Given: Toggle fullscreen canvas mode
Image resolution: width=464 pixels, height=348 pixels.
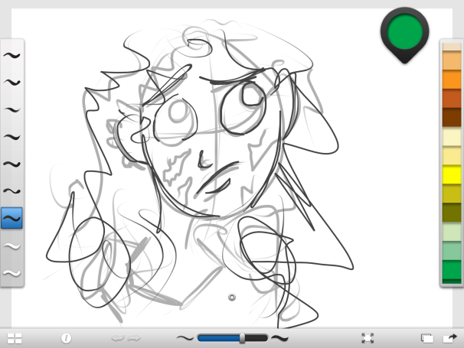Looking at the screenshot, I should [x=368, y=338].
